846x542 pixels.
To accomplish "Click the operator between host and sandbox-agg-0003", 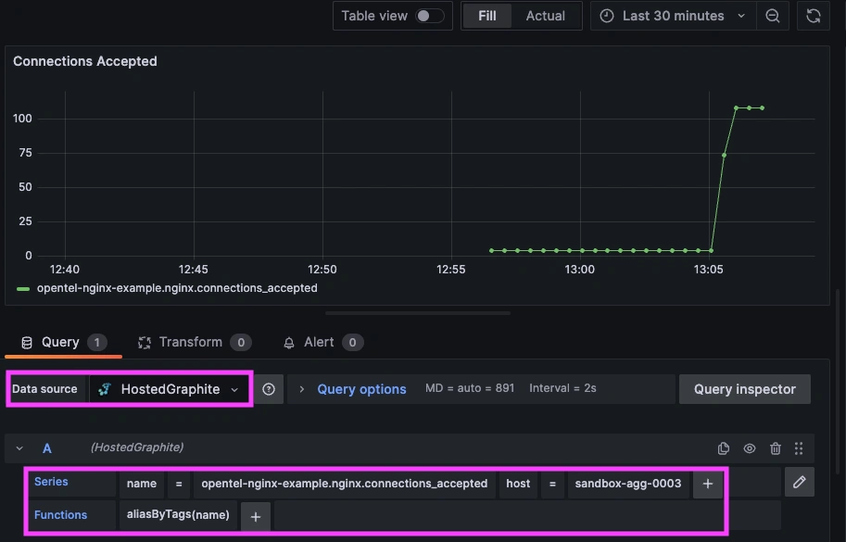I will point(552,484).
